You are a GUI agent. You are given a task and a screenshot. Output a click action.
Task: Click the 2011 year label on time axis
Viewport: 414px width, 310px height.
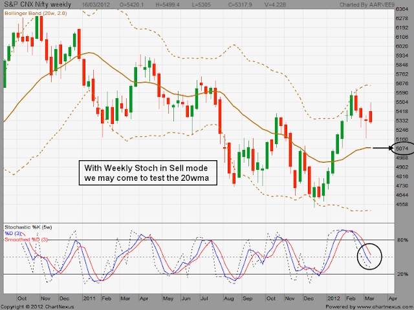pyautogui.click(x=89, y=298)
